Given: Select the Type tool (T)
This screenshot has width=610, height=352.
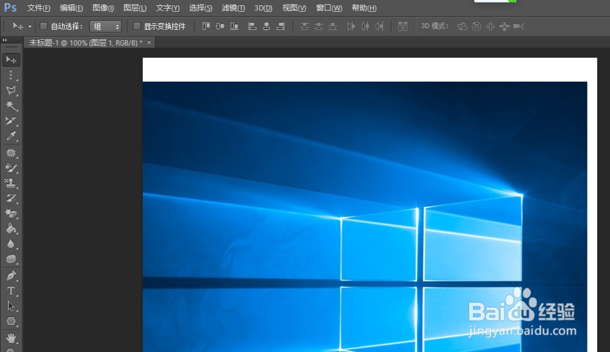Looking at the screenshot, I should (x=11, y=291).
